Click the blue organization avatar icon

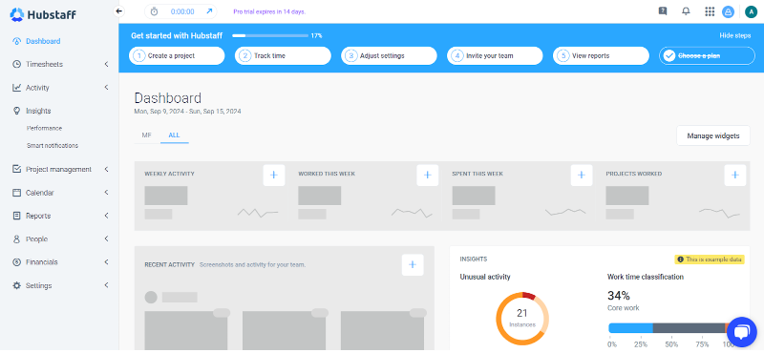coord(728,11)
